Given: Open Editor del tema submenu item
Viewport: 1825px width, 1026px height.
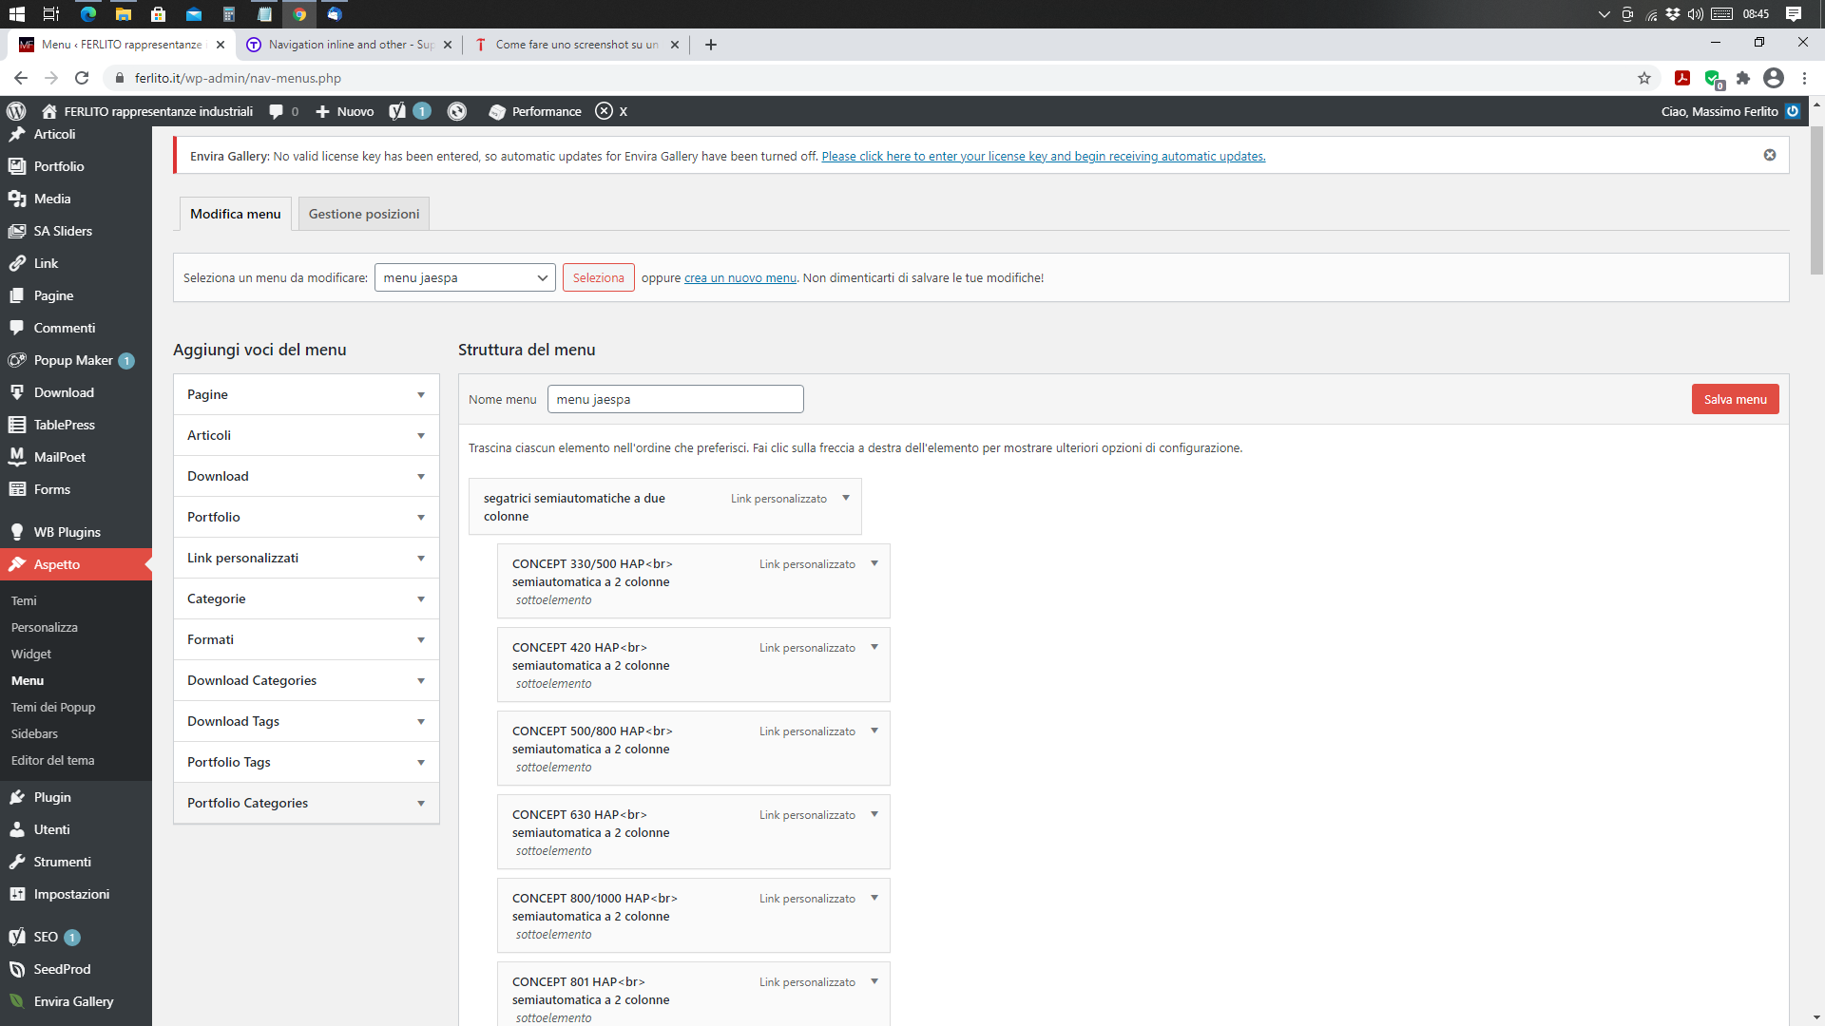Looking at the screenshot, I should coord(53,760).
